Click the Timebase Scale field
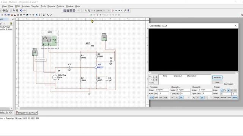The image size is (243, 136). pos(162,90)
